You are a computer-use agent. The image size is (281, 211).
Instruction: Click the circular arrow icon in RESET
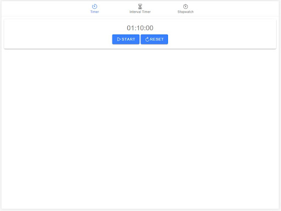[147, 39]
